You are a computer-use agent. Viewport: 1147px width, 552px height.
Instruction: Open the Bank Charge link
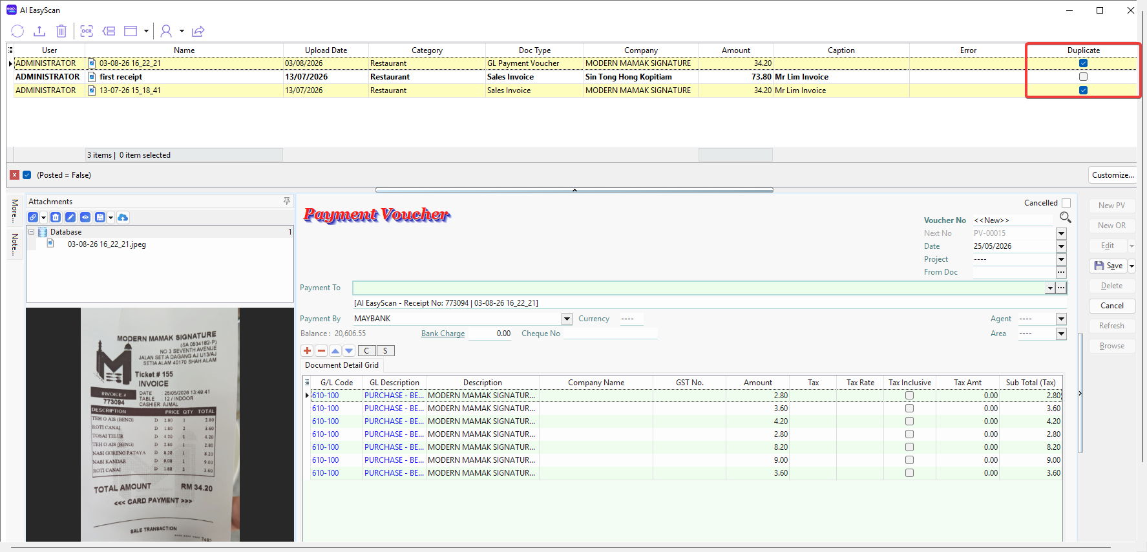443,334
